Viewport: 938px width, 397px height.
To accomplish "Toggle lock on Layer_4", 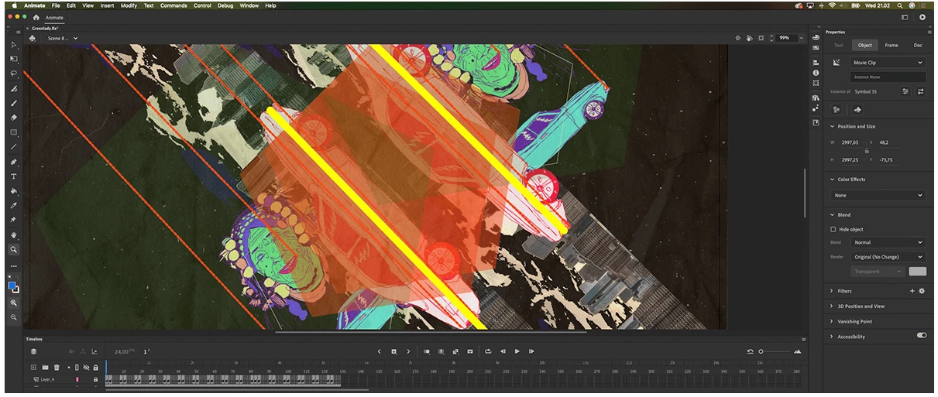I will pos(95,379).
